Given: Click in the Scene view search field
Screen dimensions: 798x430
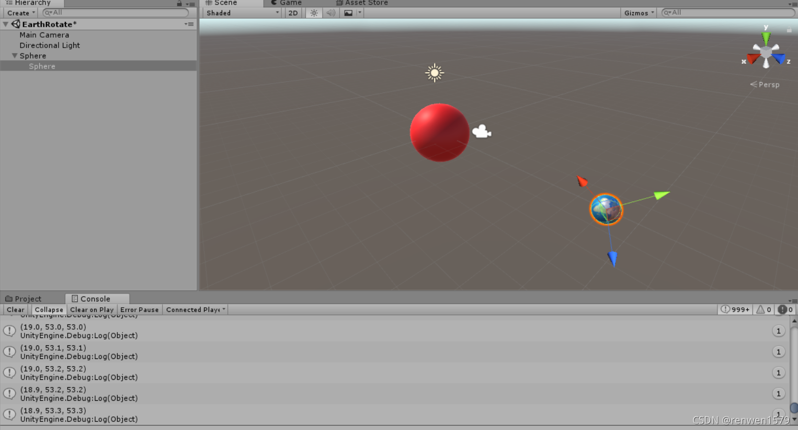Looking at the screenshot, I should click(727, 13).
